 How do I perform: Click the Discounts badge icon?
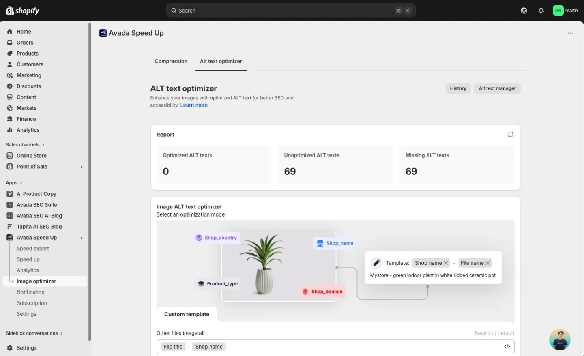coord(10,86)
